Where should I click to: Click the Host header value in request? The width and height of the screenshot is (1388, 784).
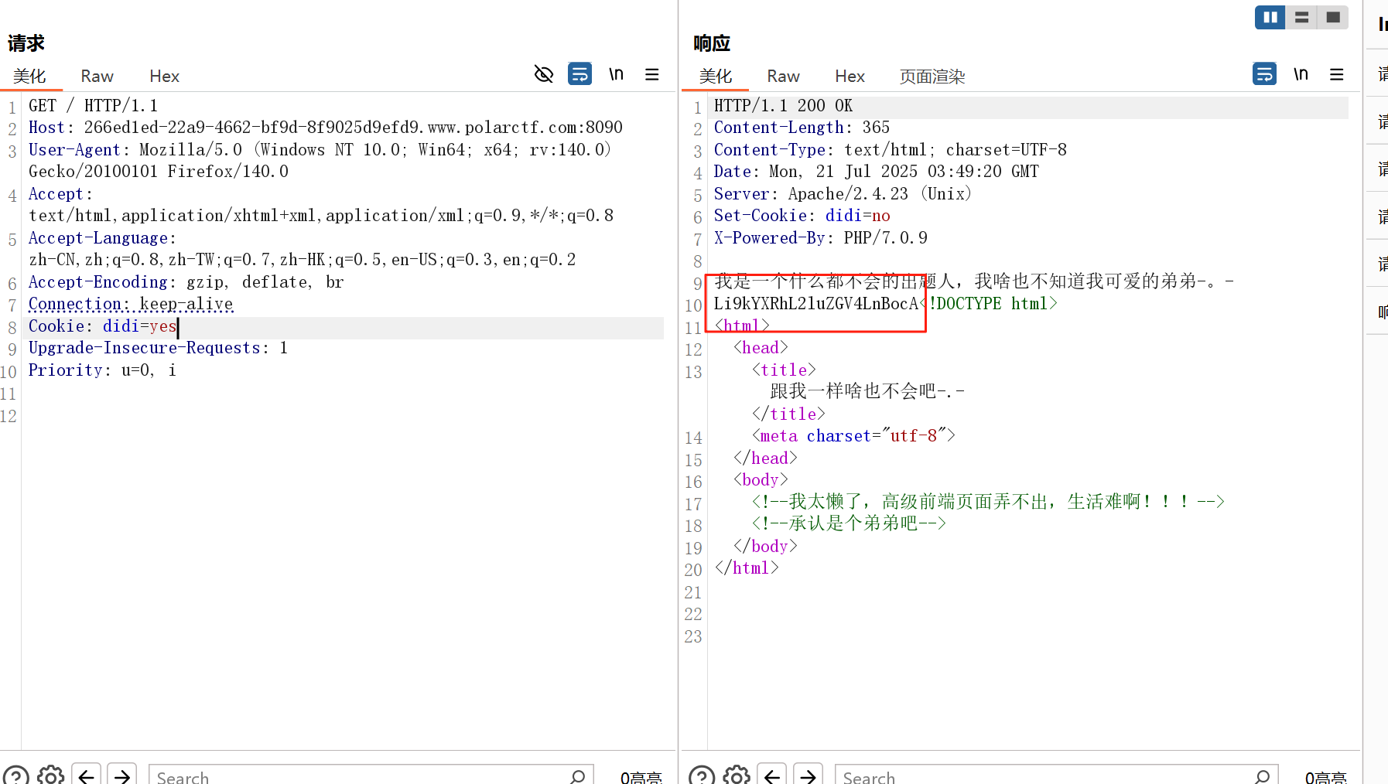click(x=354, y=128)
